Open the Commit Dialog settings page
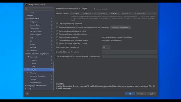 [x=35, y=25]
